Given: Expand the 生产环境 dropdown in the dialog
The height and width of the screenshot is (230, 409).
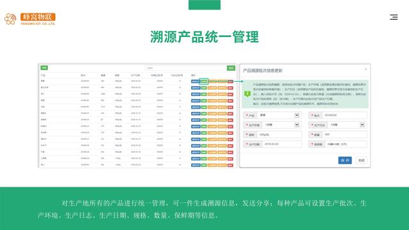Looking at the screenshot, I should point(281,125).
